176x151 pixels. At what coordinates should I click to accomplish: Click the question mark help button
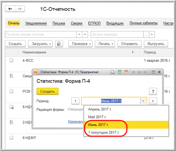[x=153, y=91]
